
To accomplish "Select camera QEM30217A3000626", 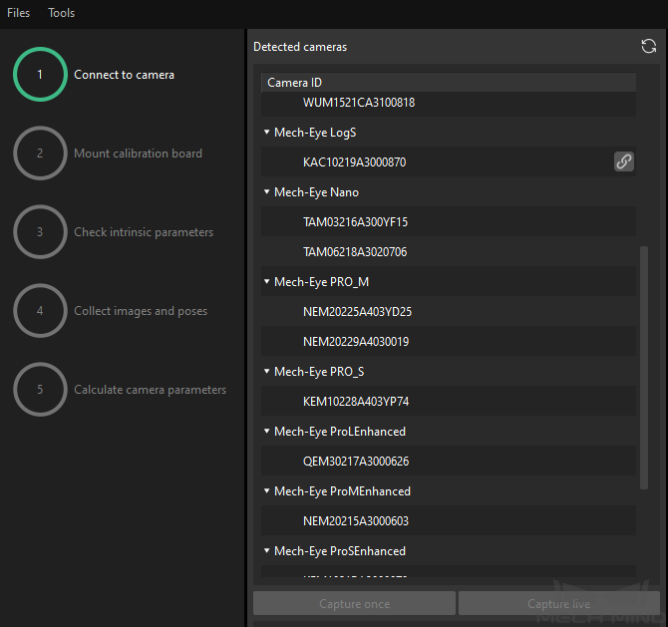I will 449,461.
